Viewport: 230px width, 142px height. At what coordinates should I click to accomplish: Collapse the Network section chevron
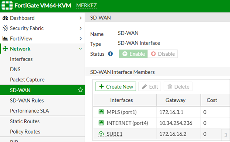[x=80, y=49]
